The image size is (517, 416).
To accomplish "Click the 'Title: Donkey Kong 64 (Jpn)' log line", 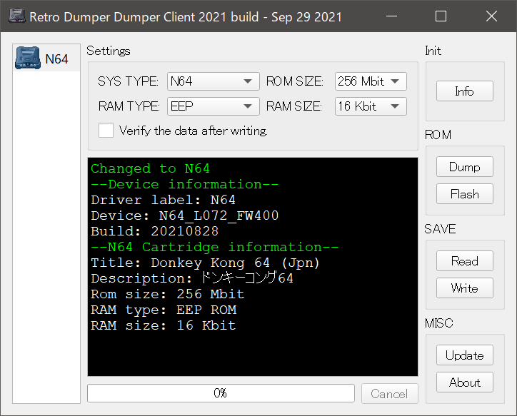I will click(205, 263).
